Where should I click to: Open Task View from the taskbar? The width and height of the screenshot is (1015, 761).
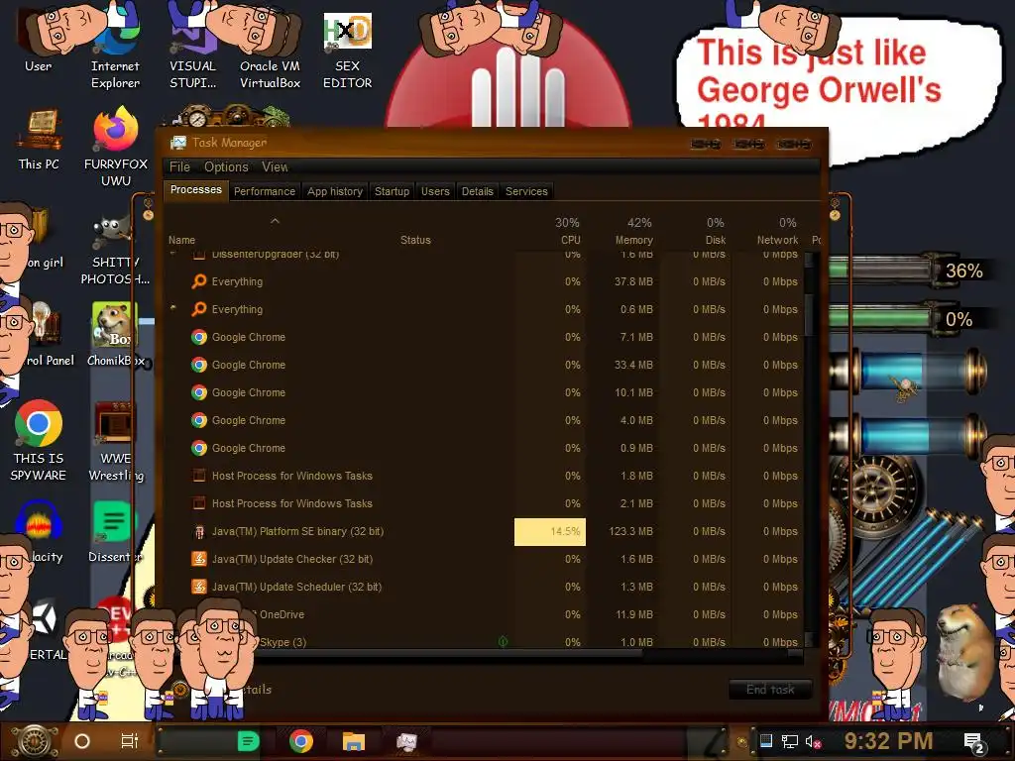click(130, 741)
